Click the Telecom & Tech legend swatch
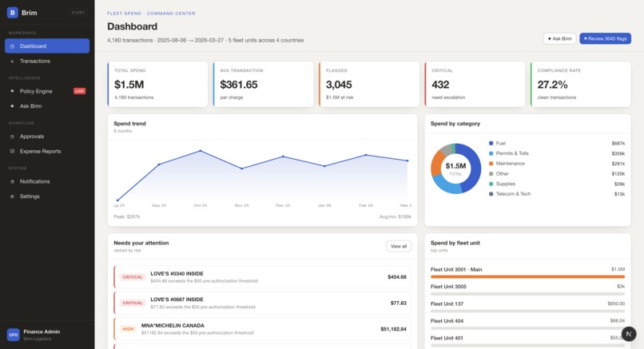The height and width of the screenshot is (349, 644). point(491,194)
